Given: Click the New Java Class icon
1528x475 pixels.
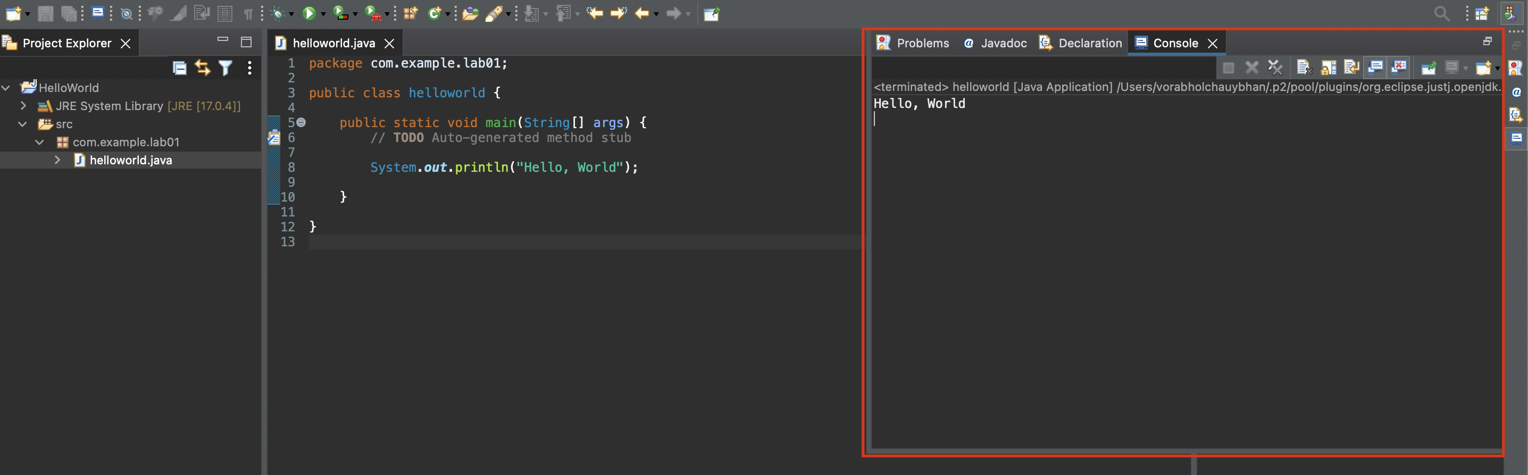Looking at the screenshot, I should 434,13.
